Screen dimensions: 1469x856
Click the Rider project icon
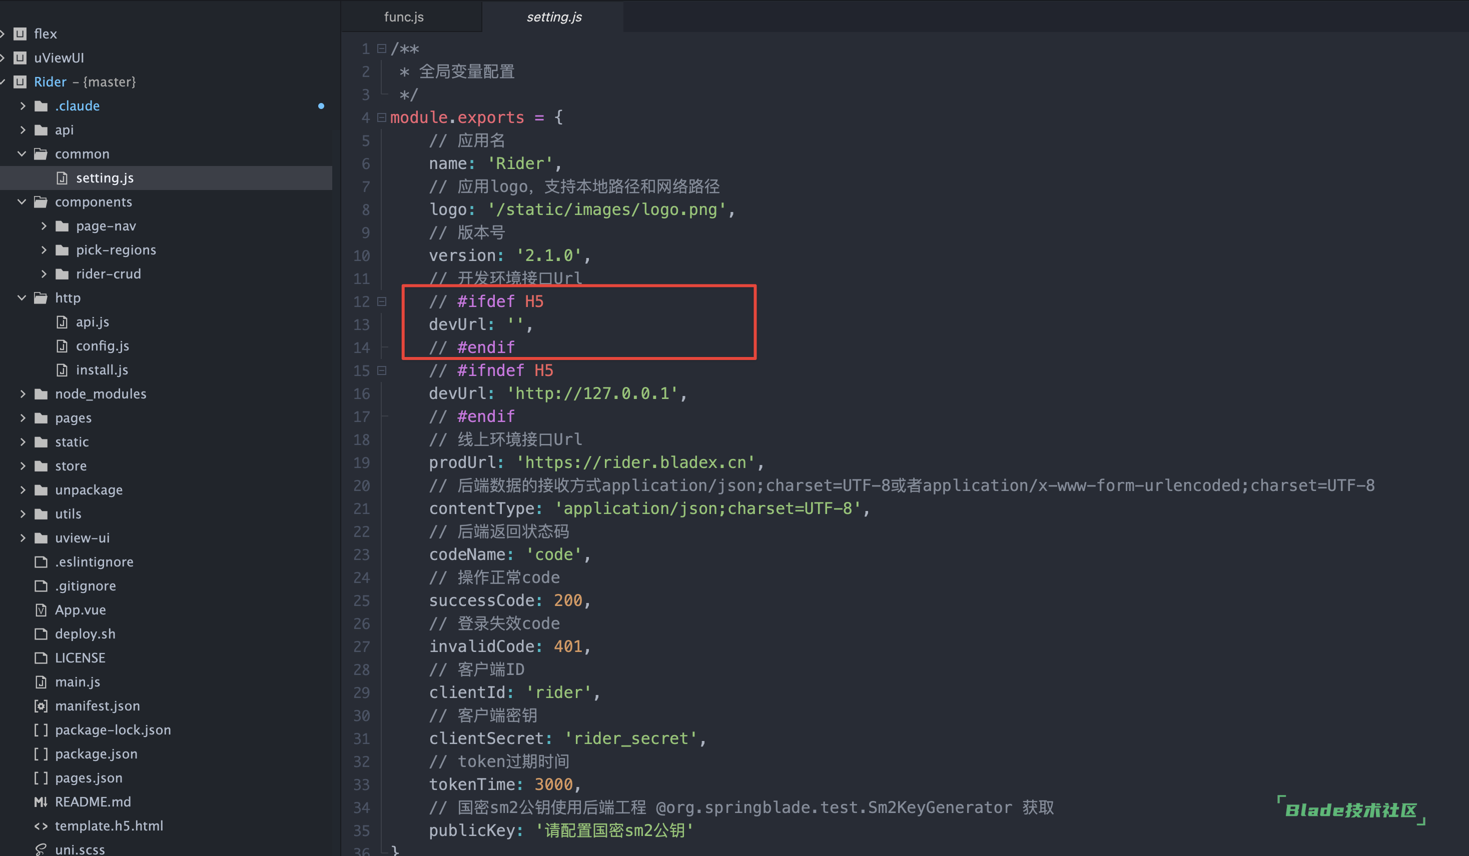tap(20, 81)
